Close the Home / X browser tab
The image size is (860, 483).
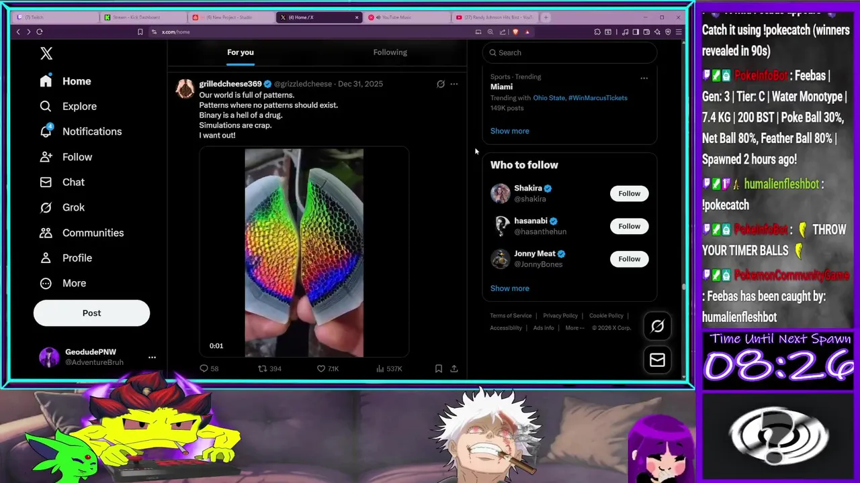357,17
